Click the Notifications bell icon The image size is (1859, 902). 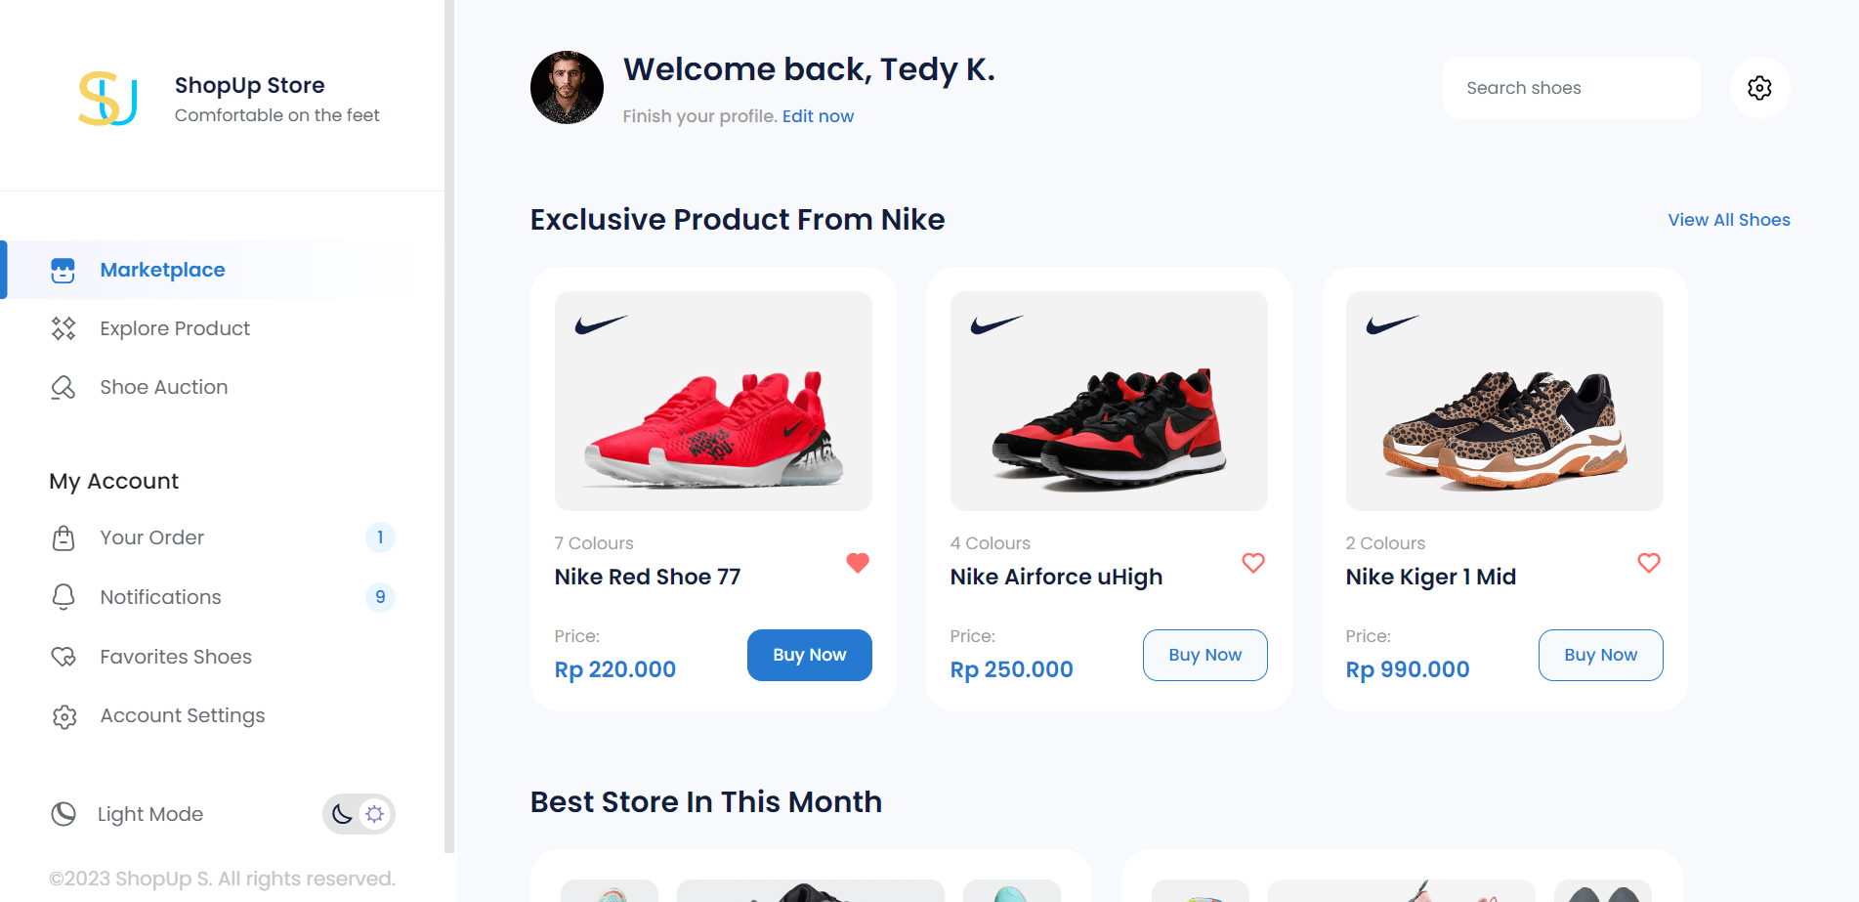pyautogui.click(x=63, y=597)
